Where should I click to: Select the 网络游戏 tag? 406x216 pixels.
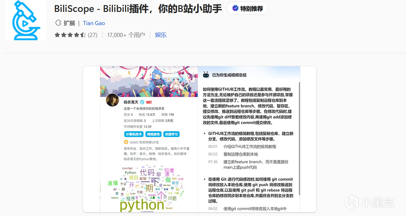click(x=153, y=134)
